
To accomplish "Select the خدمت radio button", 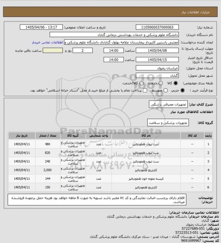I will (161, 83).
